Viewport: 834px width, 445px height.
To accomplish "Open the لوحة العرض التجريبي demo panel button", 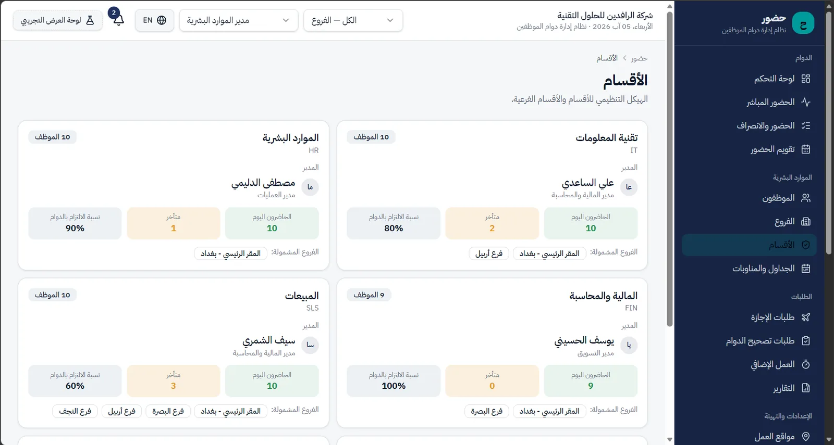I will coord(57,20).
